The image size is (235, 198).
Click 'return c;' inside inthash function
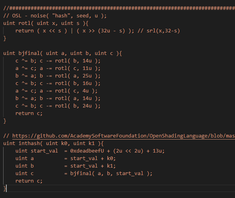click(29, 181)
